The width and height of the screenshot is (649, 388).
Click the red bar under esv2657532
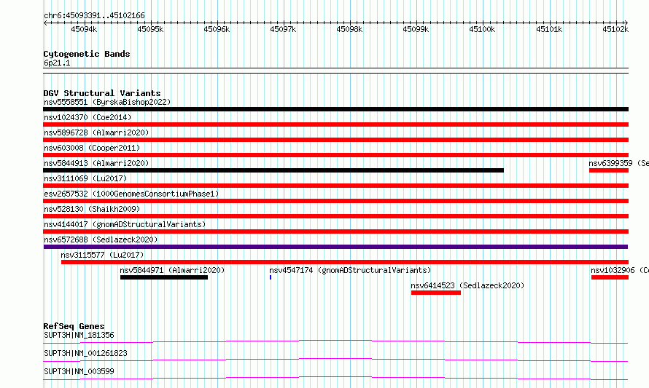pyautogui.click(x=335, y=201)
